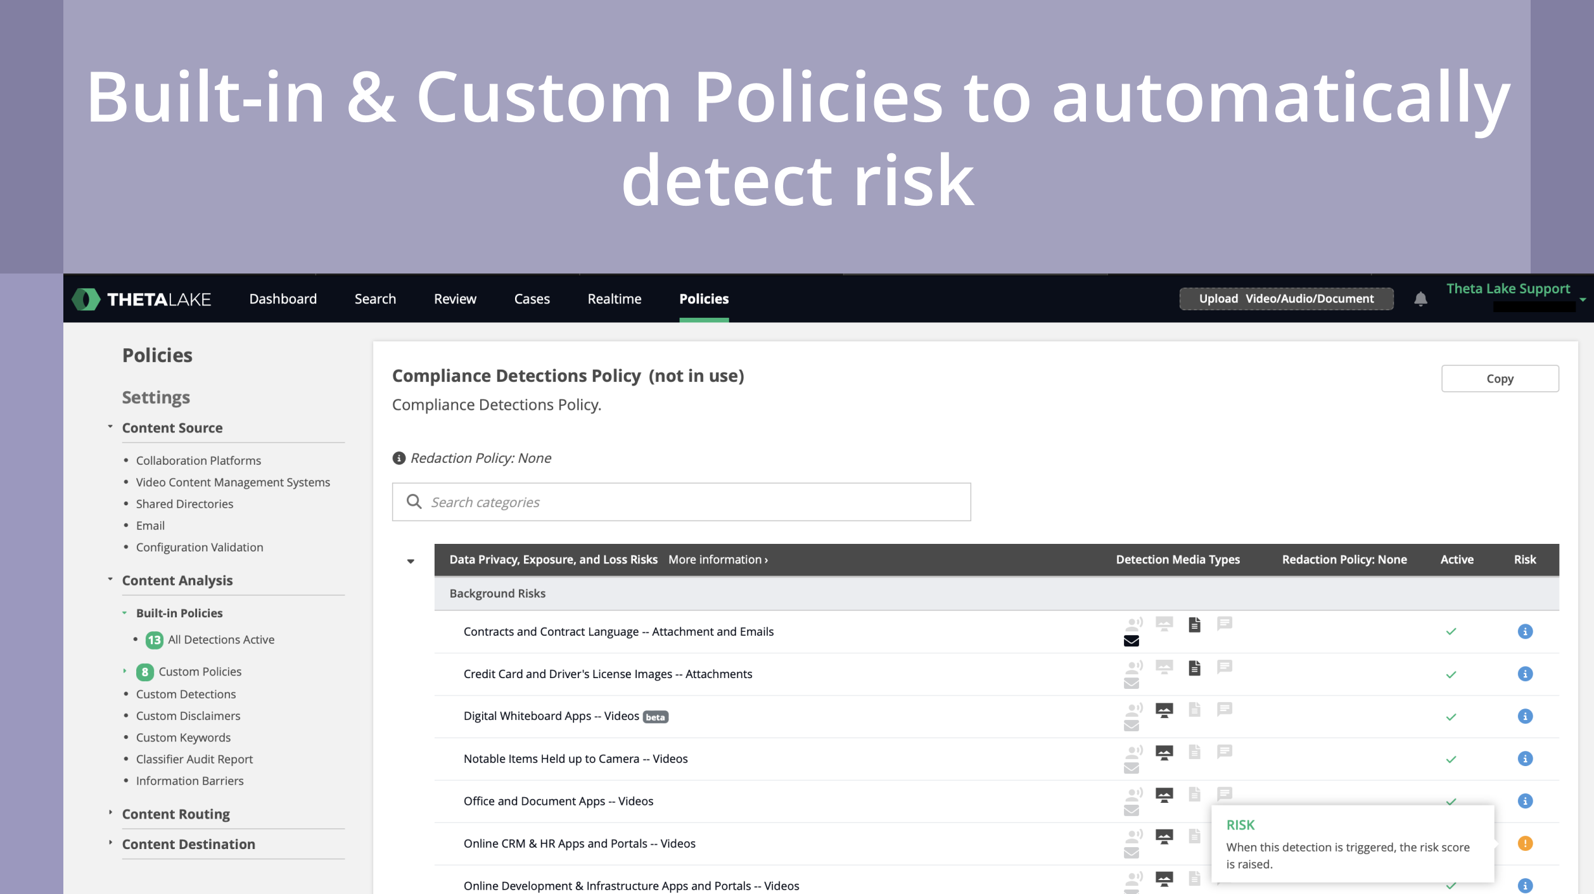The height and width of the screenshot is (894, 1594).
Task: Click orange risk warning icon for Online CRM row
Action: point(1525,843)
